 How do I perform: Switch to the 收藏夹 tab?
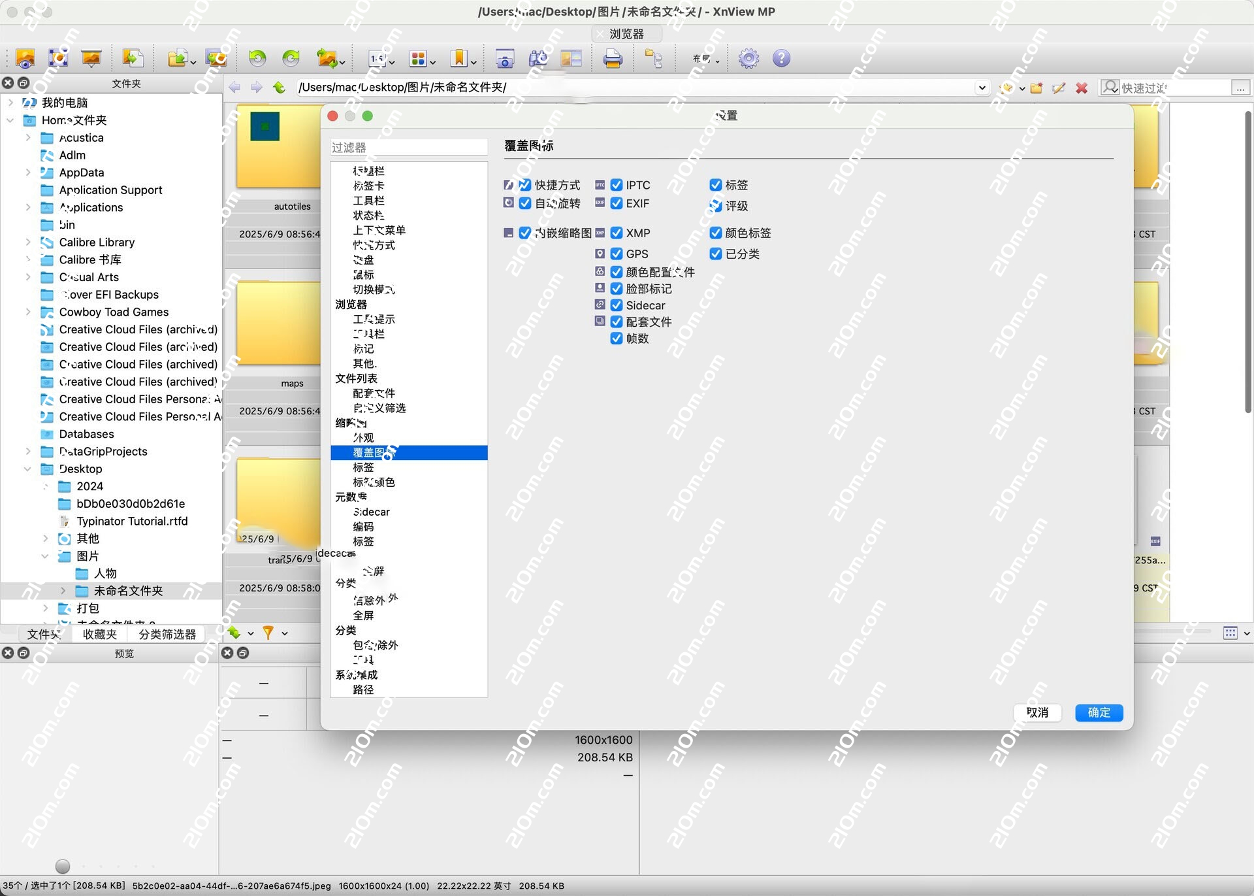point(100,634)
